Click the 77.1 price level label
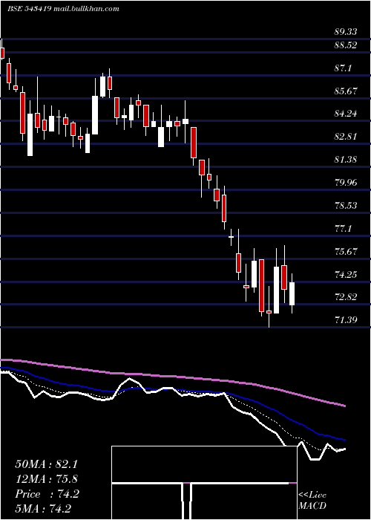371x520 pixels. 343,229
